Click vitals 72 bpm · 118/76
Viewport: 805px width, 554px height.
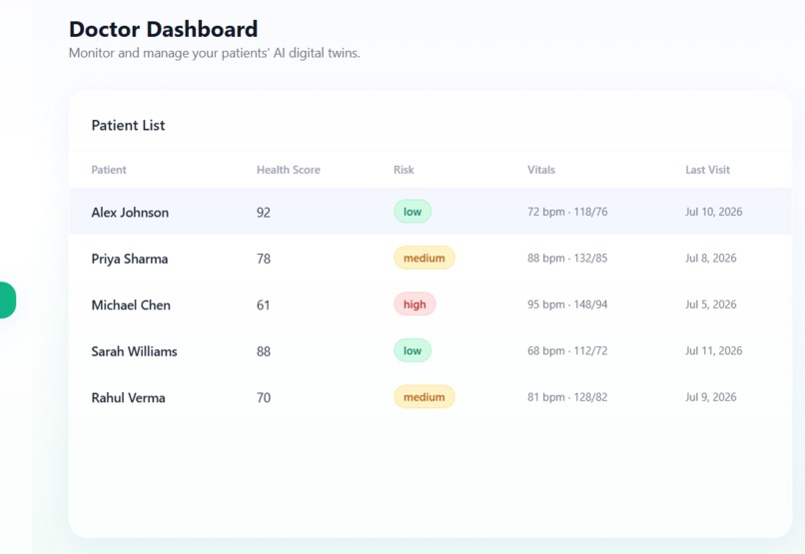pyautogui.click(x=567, y=212)
